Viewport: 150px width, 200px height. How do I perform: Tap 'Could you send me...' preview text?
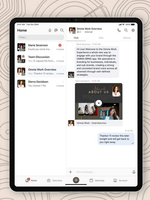[40, 49]
